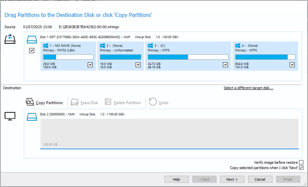Enable Verify image before restore
Viewport: 308px width, 187px height.
pyautogui.click(x=301, y=162)
